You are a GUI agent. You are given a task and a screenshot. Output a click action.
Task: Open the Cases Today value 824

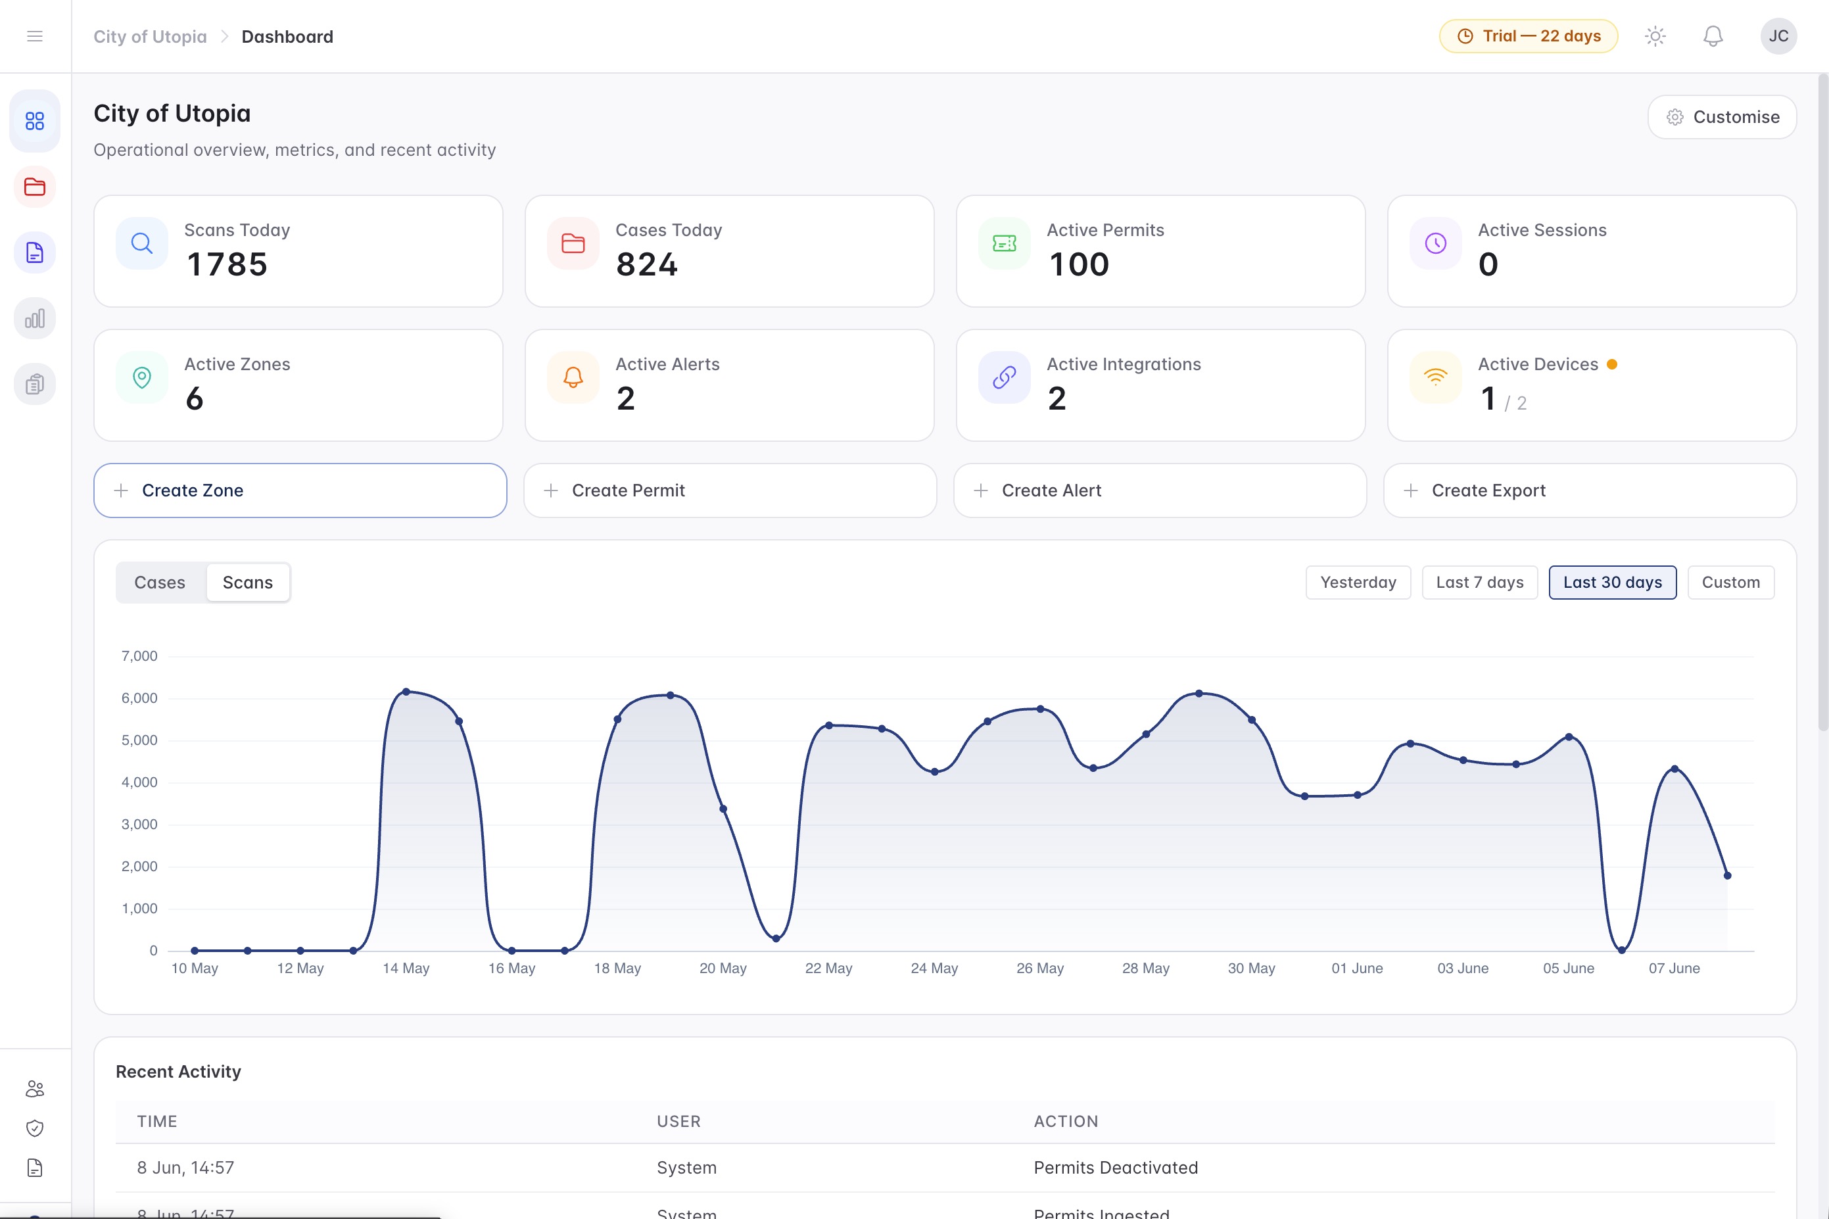[x=647, y=264]
